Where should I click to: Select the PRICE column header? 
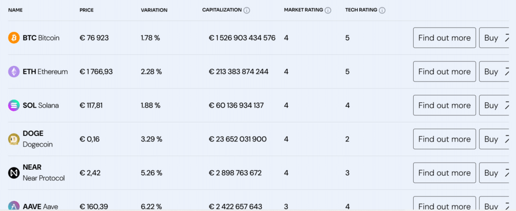tap(87, 10)
